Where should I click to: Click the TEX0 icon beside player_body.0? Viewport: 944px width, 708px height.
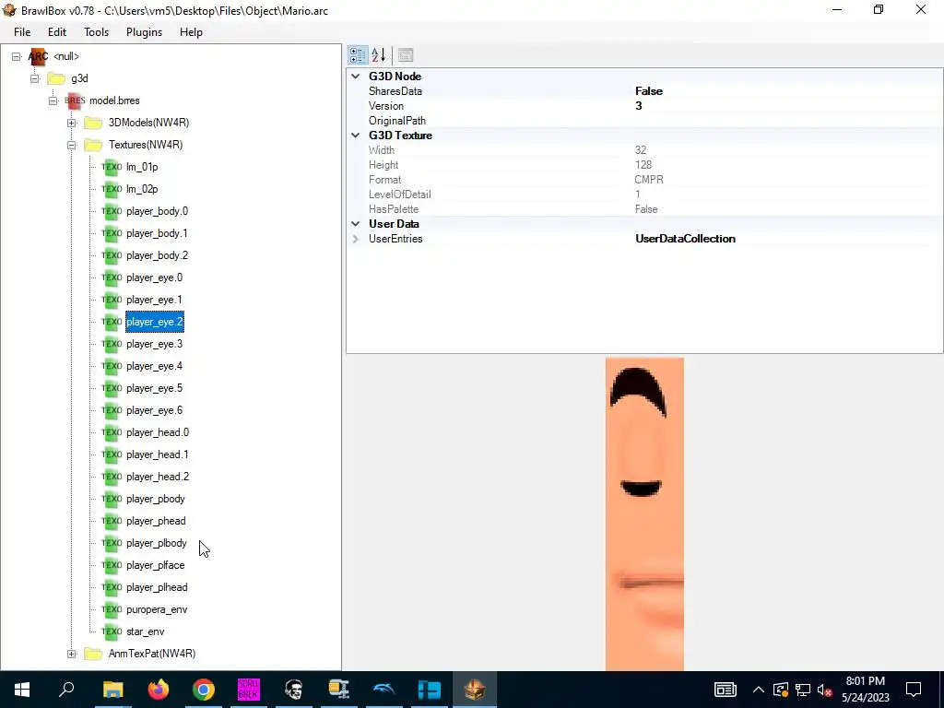[x=112, y=211]
